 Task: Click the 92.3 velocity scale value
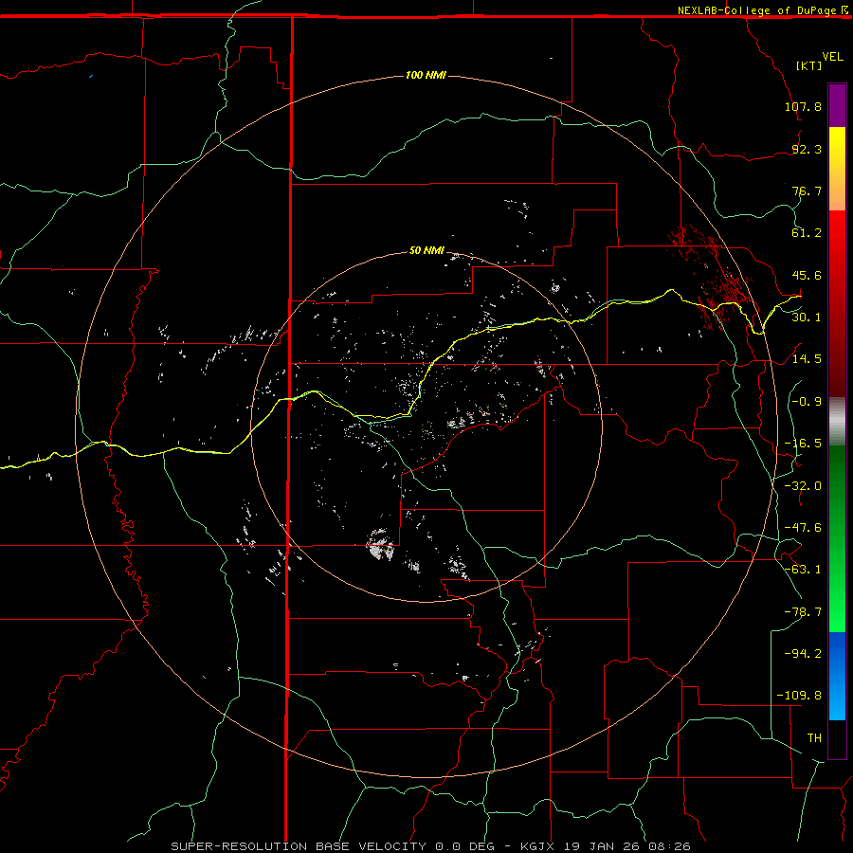(x=807, y=149)
